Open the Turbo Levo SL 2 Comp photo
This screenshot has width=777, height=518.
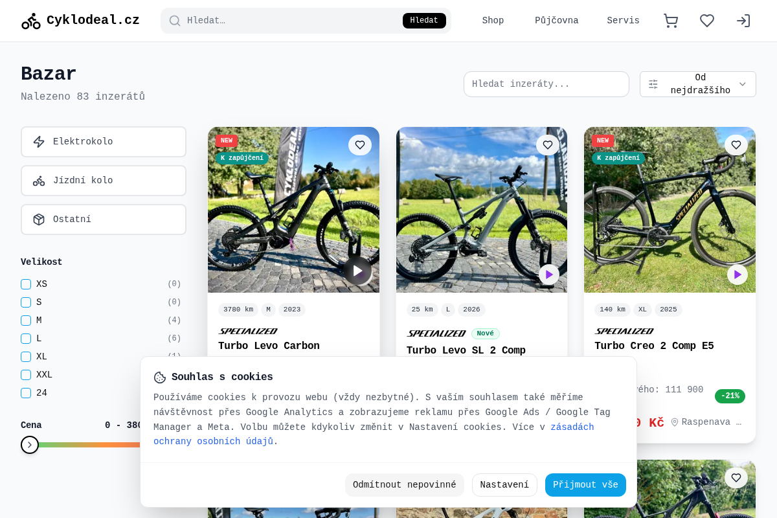[x=482, y=210]
